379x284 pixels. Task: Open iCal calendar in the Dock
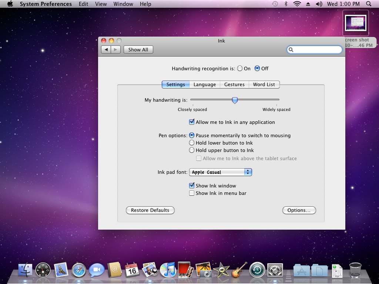point(132,270)
